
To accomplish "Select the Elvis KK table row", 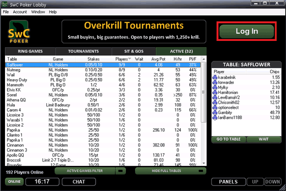I will (x=103, y=90).
